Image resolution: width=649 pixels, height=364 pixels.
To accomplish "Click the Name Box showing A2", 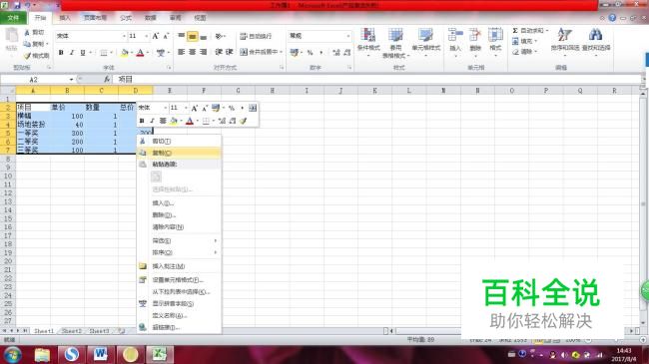I will pos(34,80).
